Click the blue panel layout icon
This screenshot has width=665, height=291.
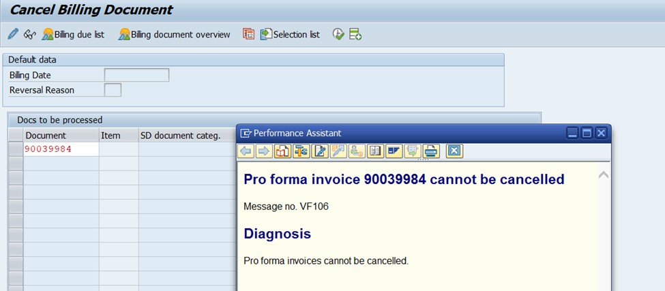coord(394,151)
